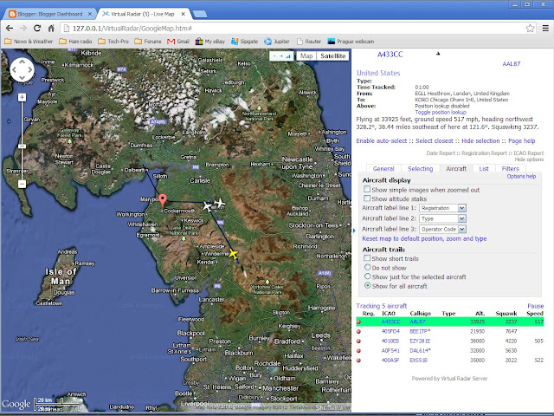Open Aircraft label line 1 dropdown

442,208
